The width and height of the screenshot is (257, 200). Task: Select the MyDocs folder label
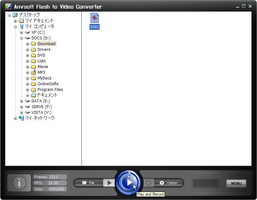44,78
